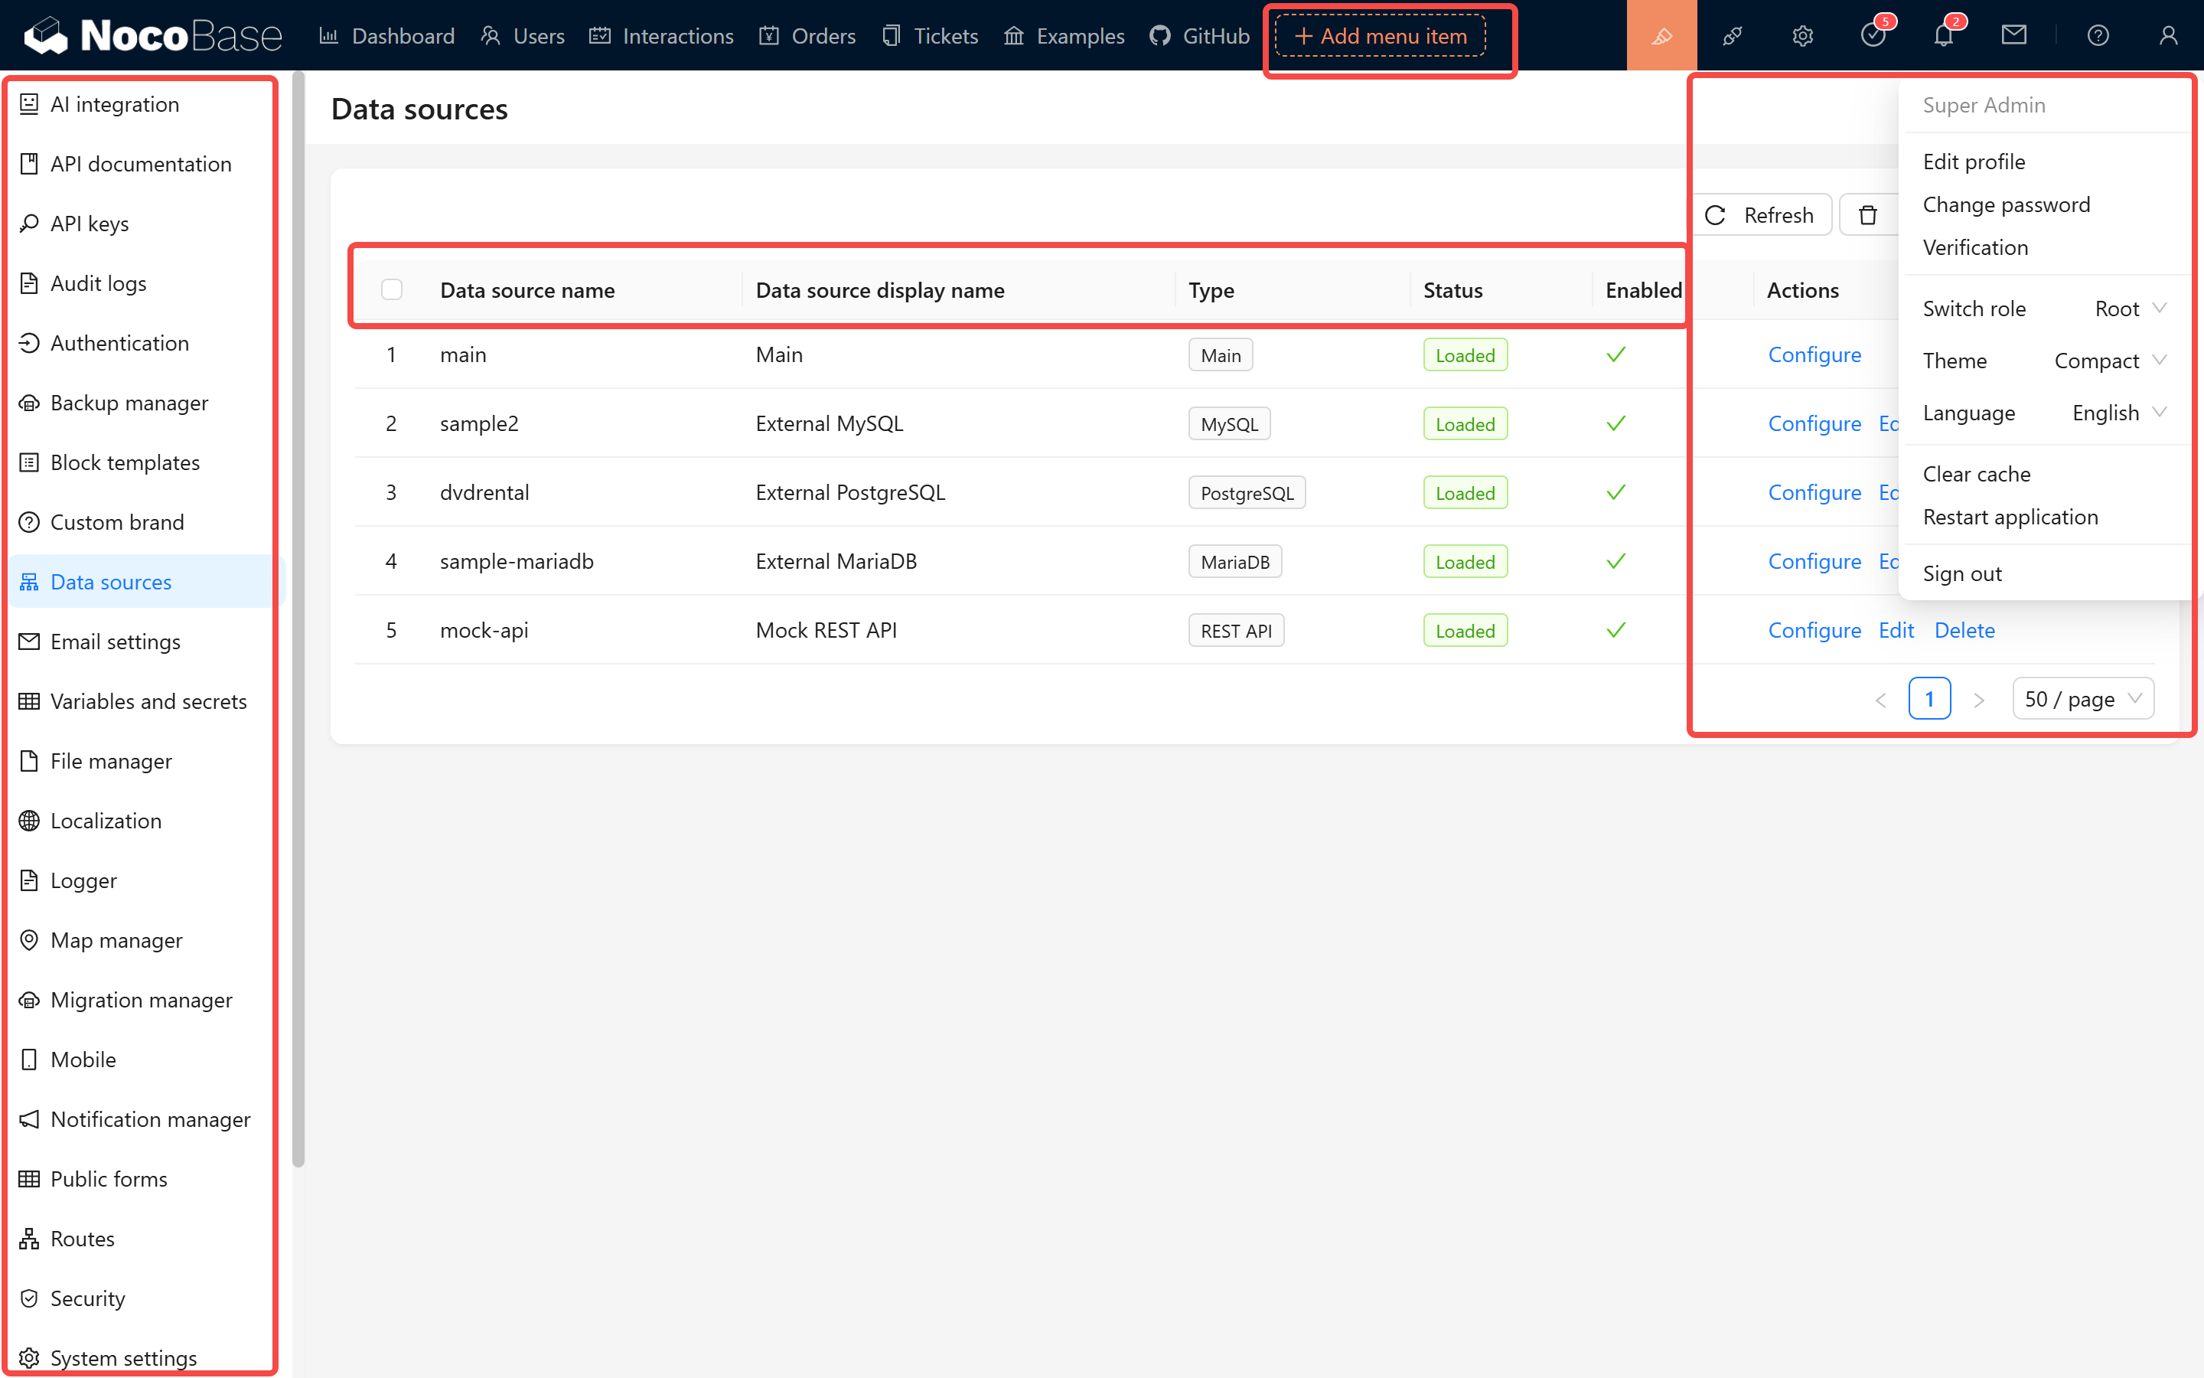This screenshot has width=2204, height=1378.
Task: Open the Language English dropdown
Action: [x=2118, y=413]
